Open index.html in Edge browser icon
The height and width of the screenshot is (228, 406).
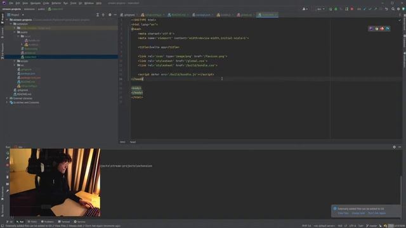[388, 28]
